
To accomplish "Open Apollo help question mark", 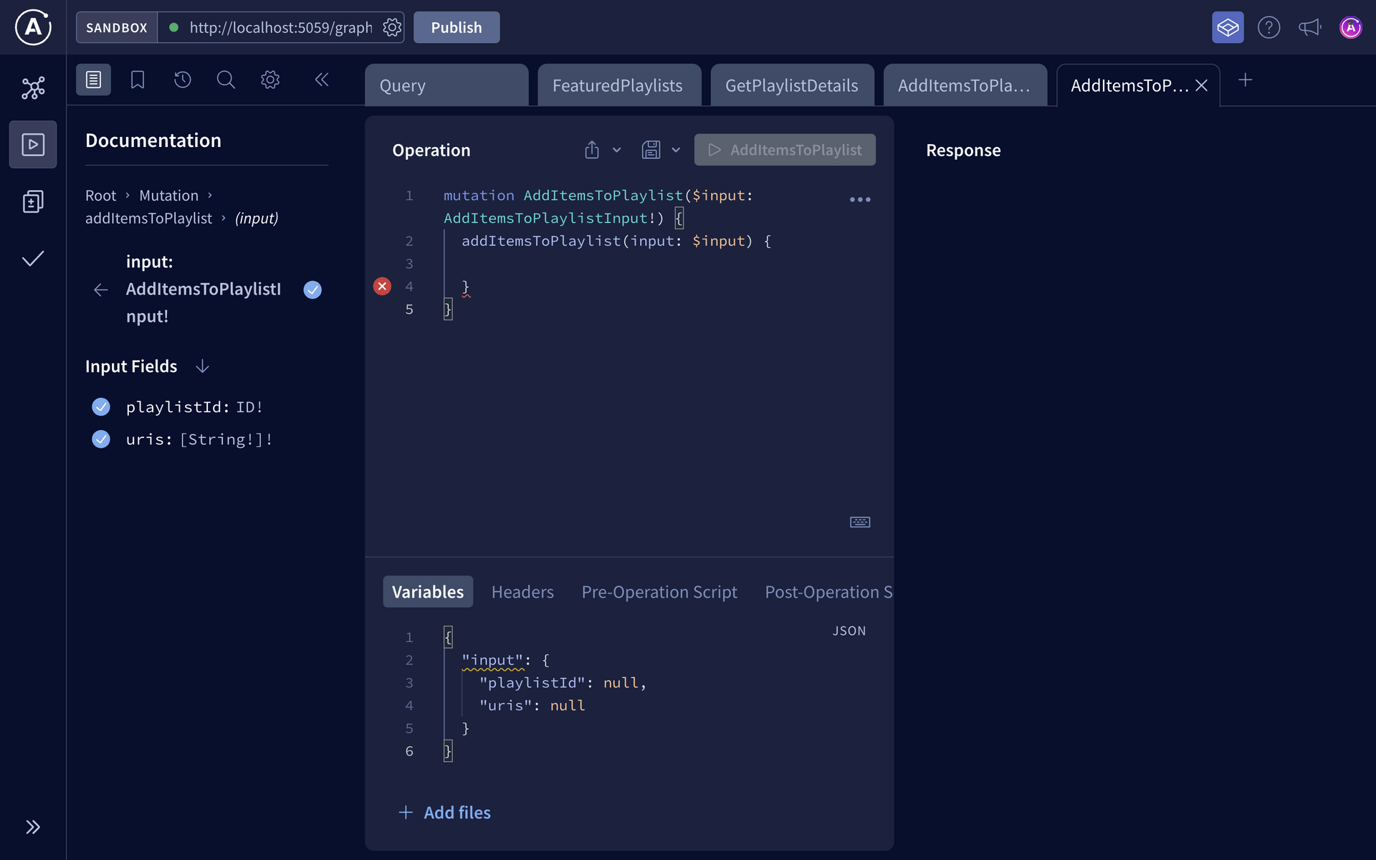I will coord(1268,27).
